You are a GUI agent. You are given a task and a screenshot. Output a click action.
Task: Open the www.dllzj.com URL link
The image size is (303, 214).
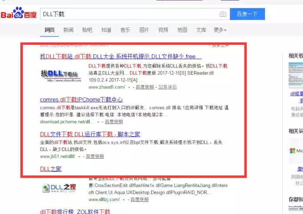(x=104, y=200)
